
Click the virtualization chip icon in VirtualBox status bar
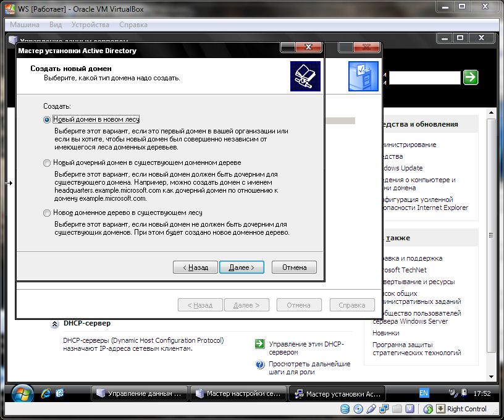tap(410, 409)
